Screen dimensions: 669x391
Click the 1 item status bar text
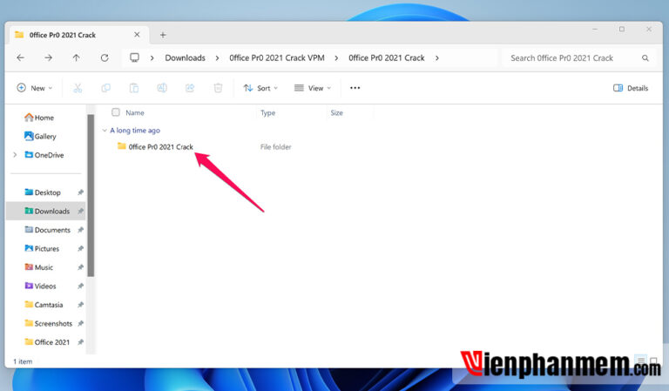point(23,361)
